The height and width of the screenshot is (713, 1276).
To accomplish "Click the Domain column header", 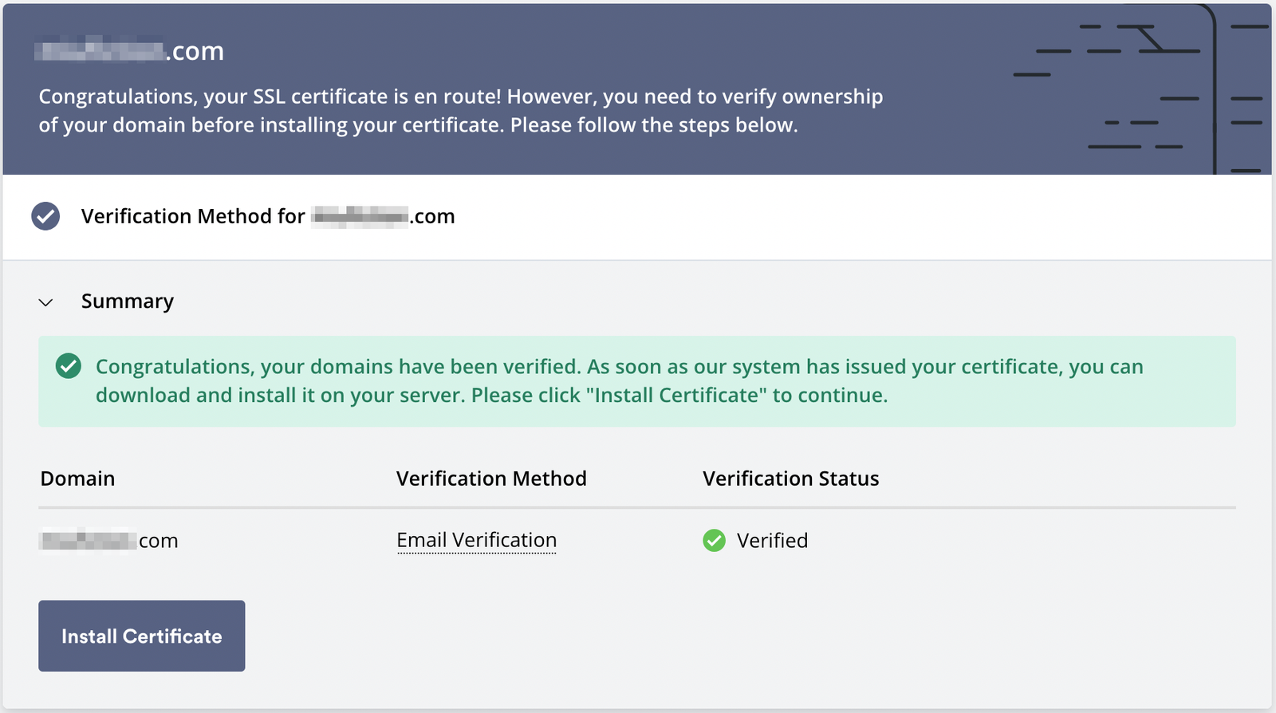I will coord(77,479).
